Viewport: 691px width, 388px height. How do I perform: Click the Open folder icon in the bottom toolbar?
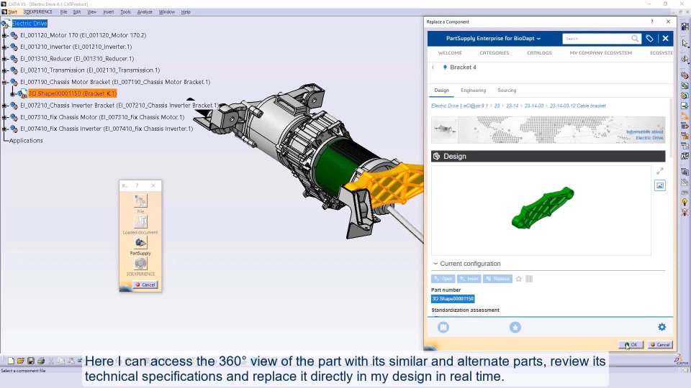(x=21, y=361)
